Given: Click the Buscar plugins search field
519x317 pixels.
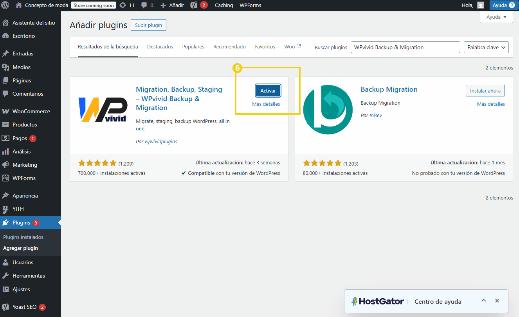Looking at the screenshot, I should (x=405, y=47).
